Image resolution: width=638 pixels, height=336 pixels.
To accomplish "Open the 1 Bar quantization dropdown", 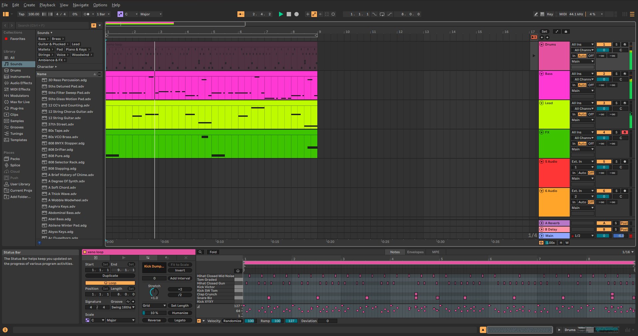I will [x=103, y=14].
